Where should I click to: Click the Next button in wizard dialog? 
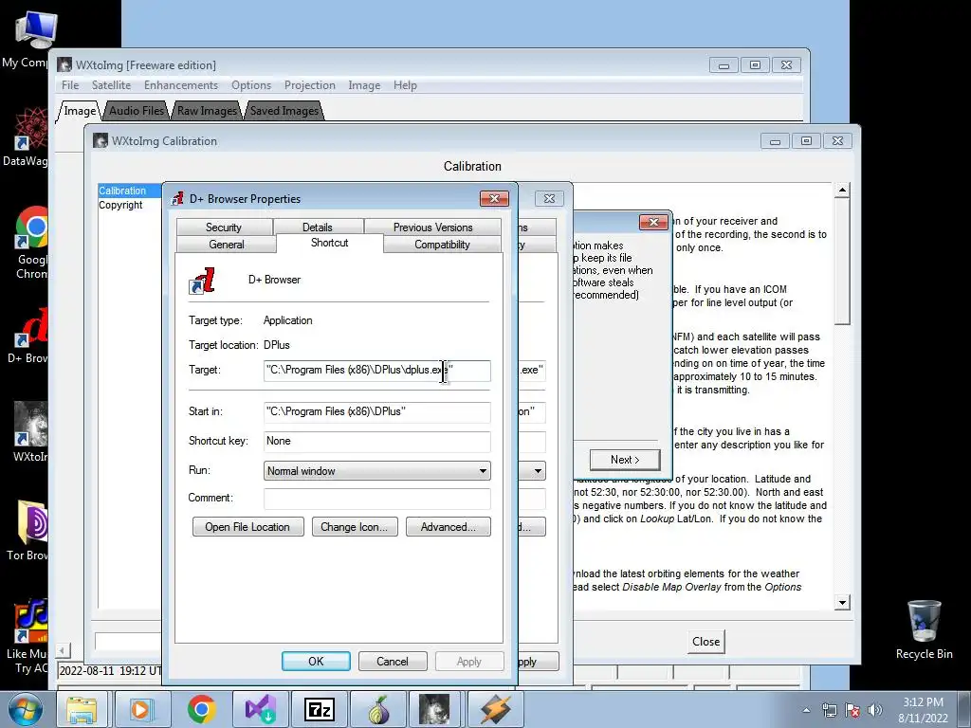(625, 460)
